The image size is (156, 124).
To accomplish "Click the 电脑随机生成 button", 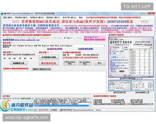I will point(19,63).
